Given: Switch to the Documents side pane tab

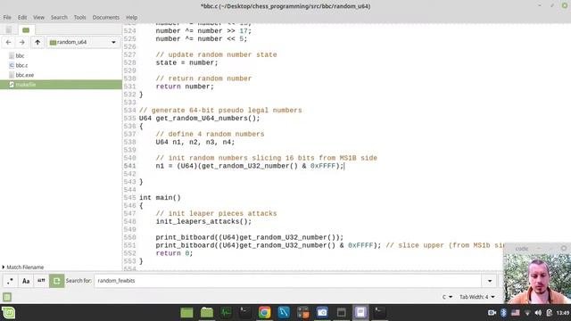Looking at the screenshot, I should click(9, 29).
